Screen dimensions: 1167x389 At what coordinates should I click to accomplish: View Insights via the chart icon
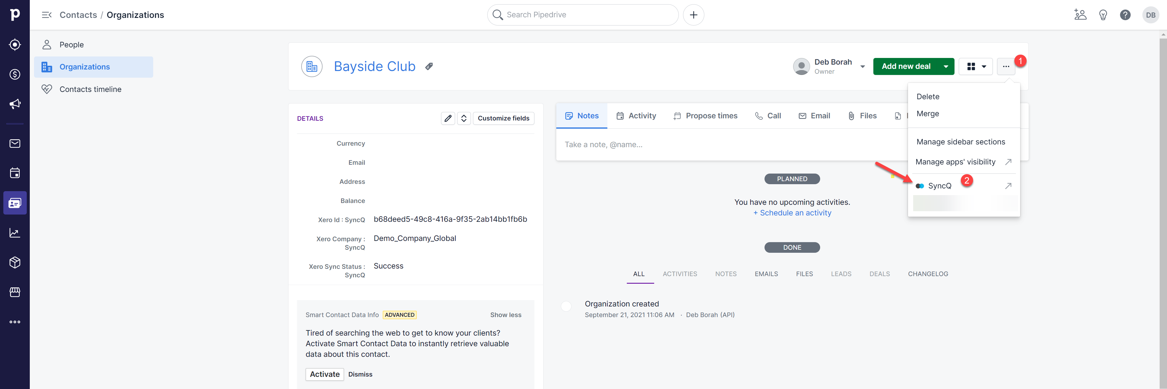tap(15, 232)
